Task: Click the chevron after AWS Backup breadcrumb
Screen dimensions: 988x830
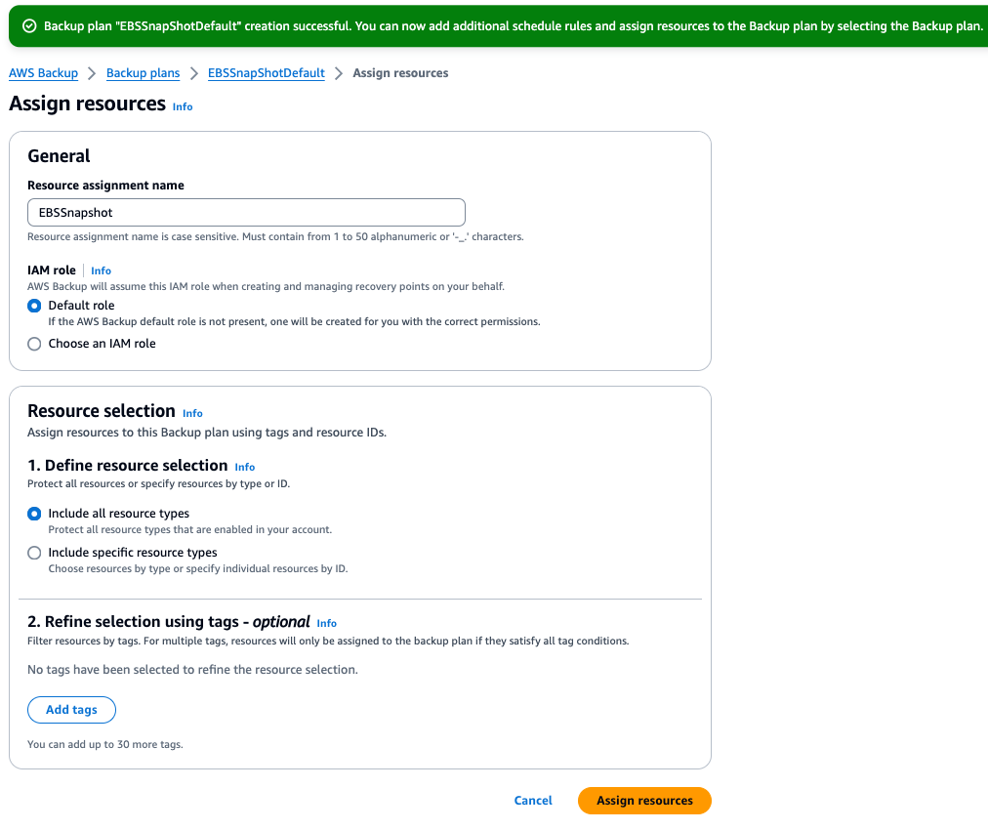Action: 91,72
